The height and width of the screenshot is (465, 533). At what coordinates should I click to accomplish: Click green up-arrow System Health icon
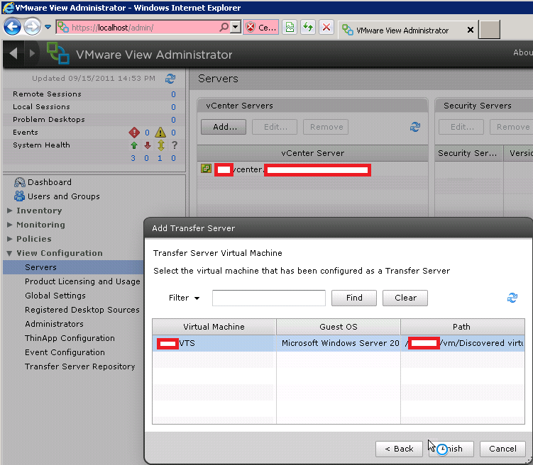[x=134, y=145]
